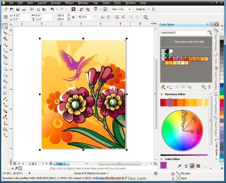
Task: Click the rotation angle field
Action: click(x=87, y=17)
